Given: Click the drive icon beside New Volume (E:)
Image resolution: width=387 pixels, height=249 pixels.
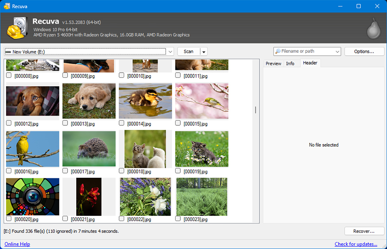Looking at the screenshot, I should tap(8, 52).
